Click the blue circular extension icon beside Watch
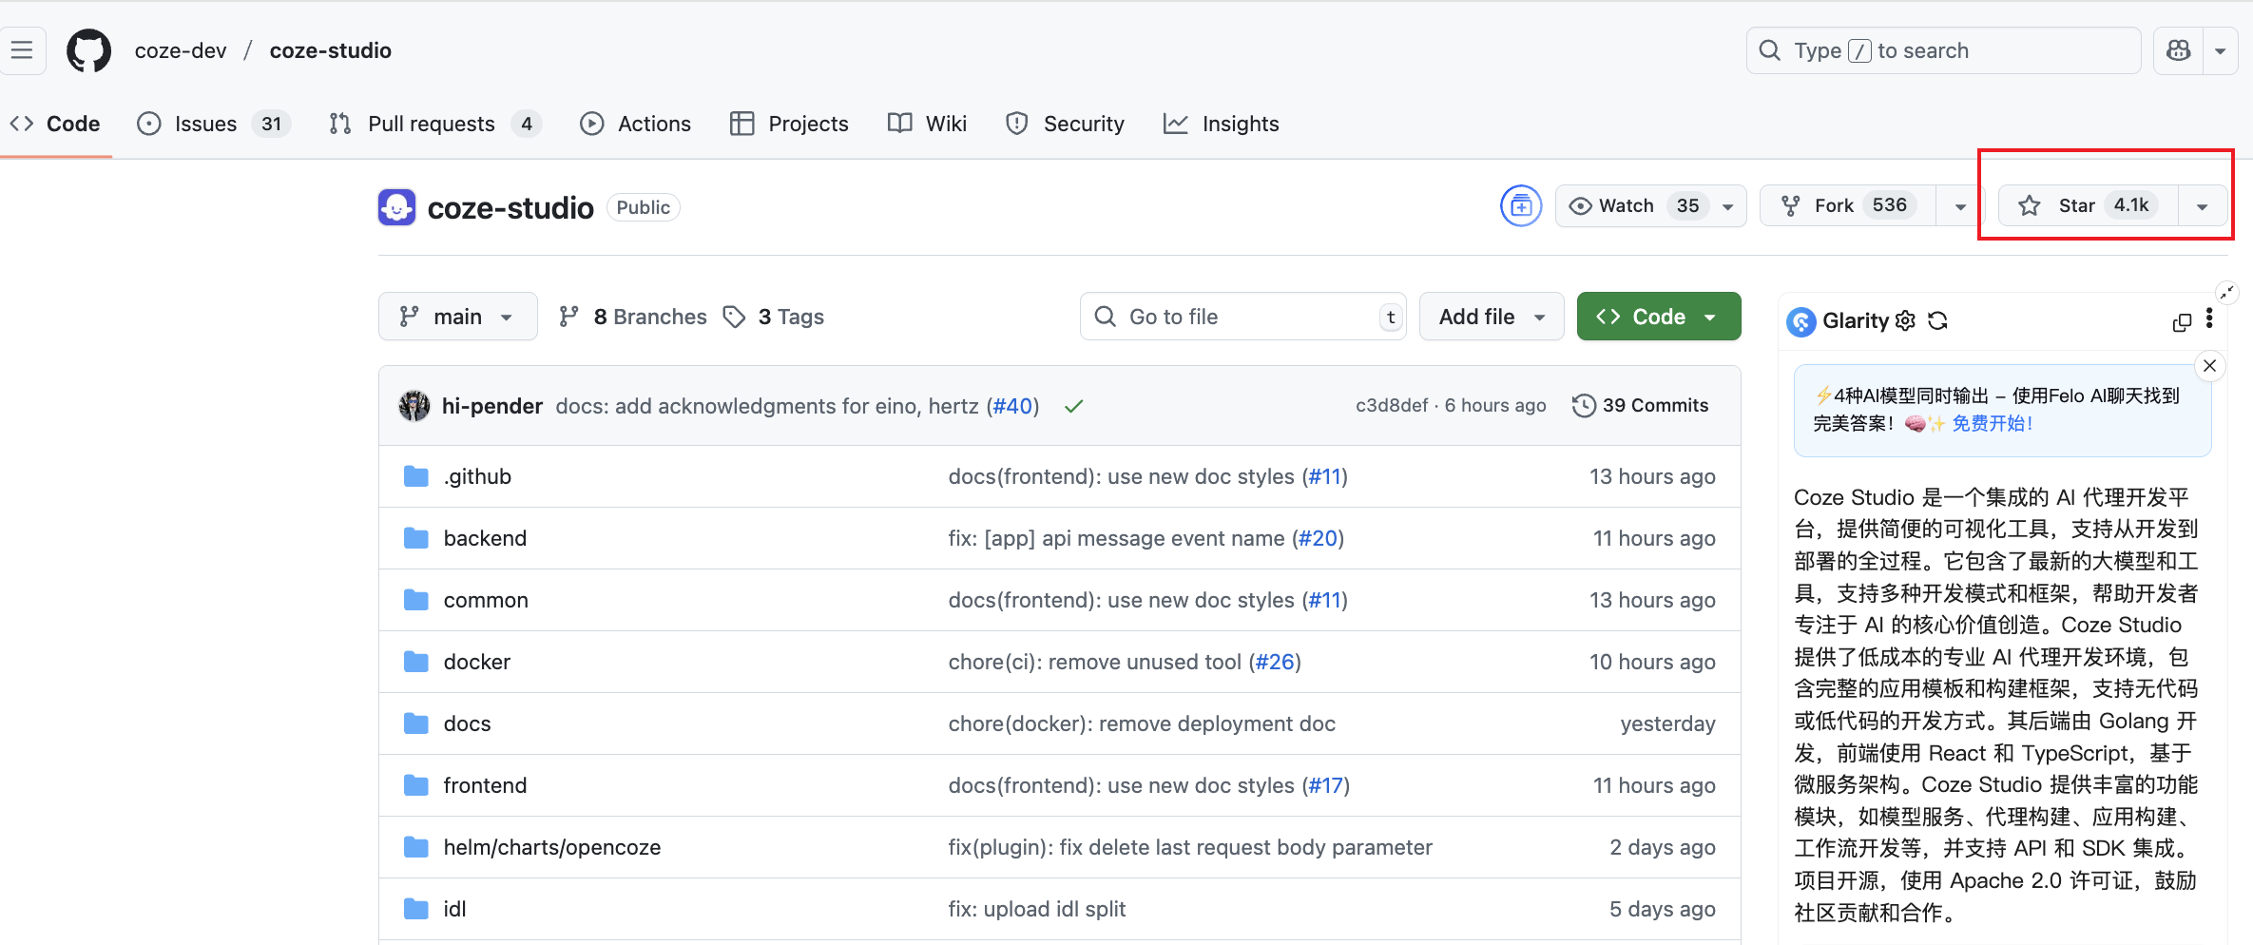Screen dimensions: 2253x945 (1521, 206)
